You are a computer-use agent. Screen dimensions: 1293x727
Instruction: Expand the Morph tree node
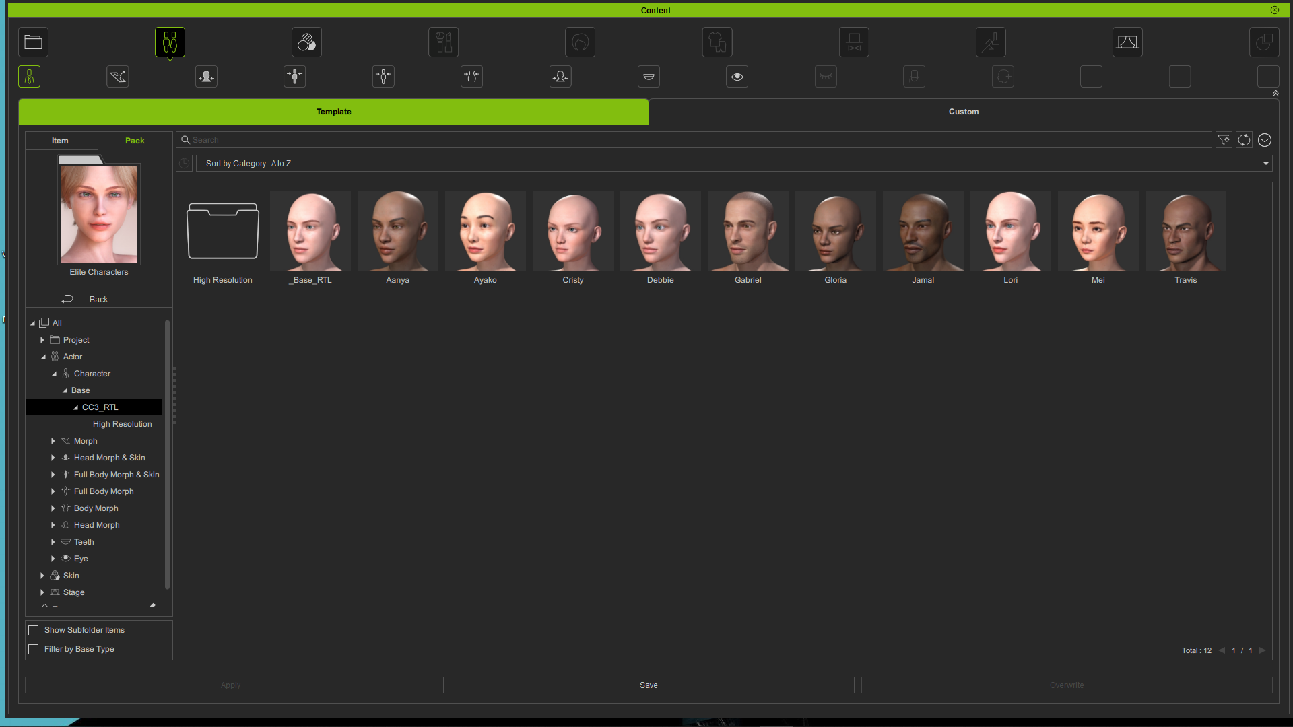click(53, 441)
